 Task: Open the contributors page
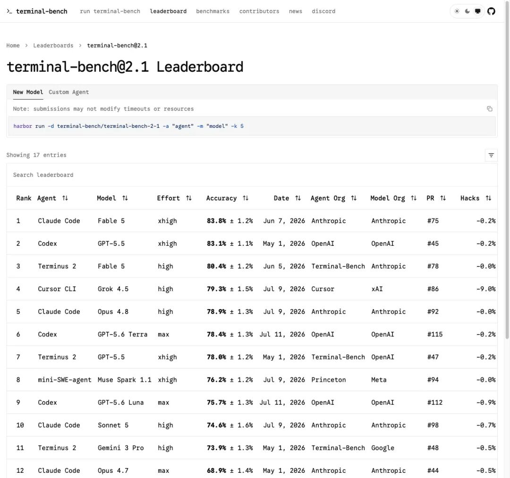[x=259, y=11]
